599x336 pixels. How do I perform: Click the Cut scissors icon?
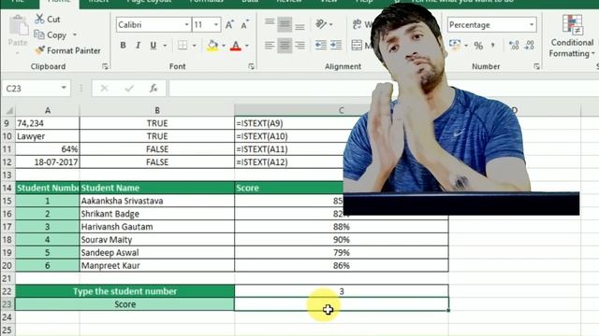pos(39,19)
